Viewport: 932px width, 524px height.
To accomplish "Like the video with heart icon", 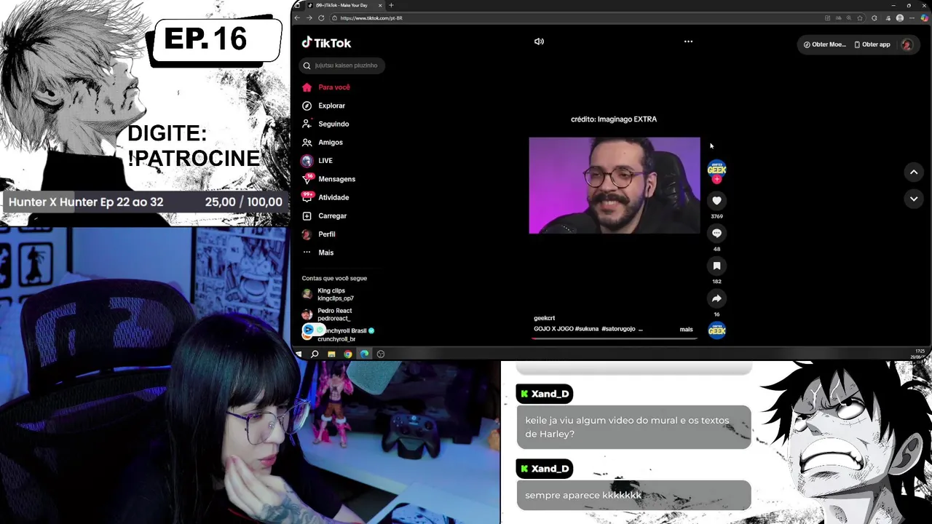I will tap(716, 201).
